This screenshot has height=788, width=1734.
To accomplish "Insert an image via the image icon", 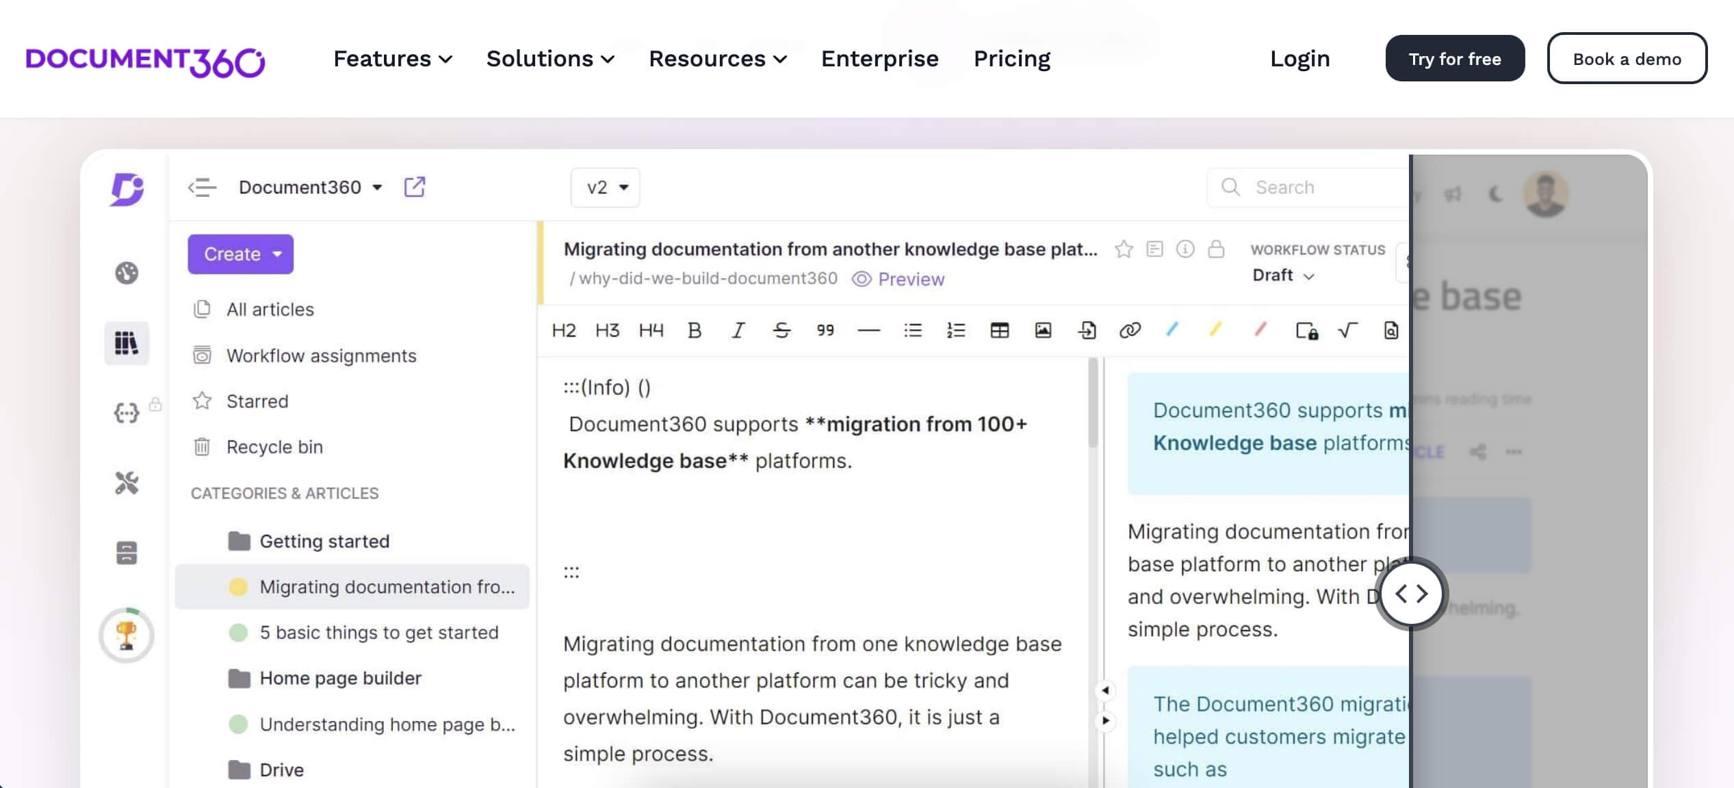I will point(1043,330).
